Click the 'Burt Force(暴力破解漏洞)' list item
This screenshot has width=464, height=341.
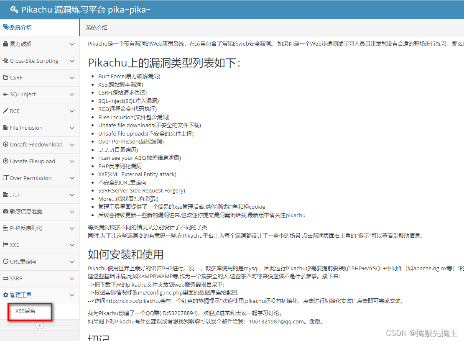pyautogui.click(x=129, y=76)
